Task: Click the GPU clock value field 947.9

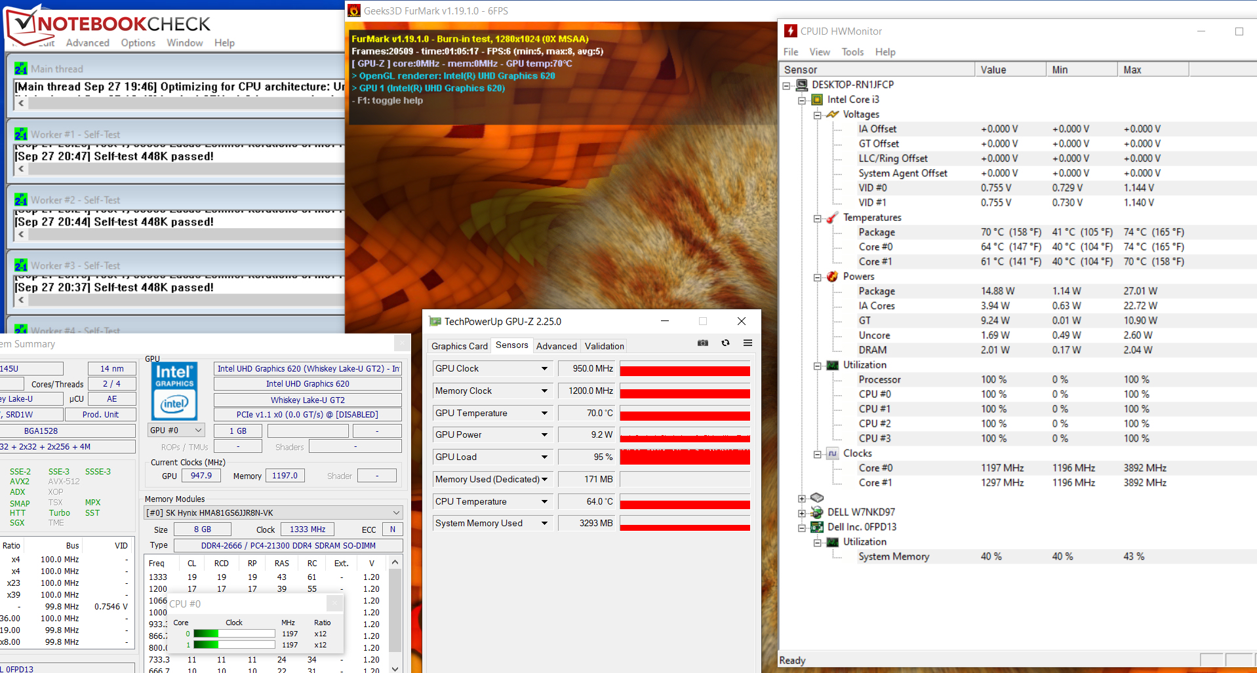Action: (201, 476)
